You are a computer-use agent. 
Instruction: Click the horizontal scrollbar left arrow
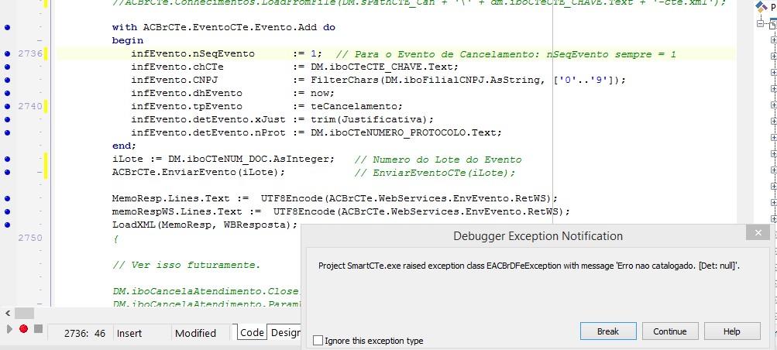tap(8, 313)
